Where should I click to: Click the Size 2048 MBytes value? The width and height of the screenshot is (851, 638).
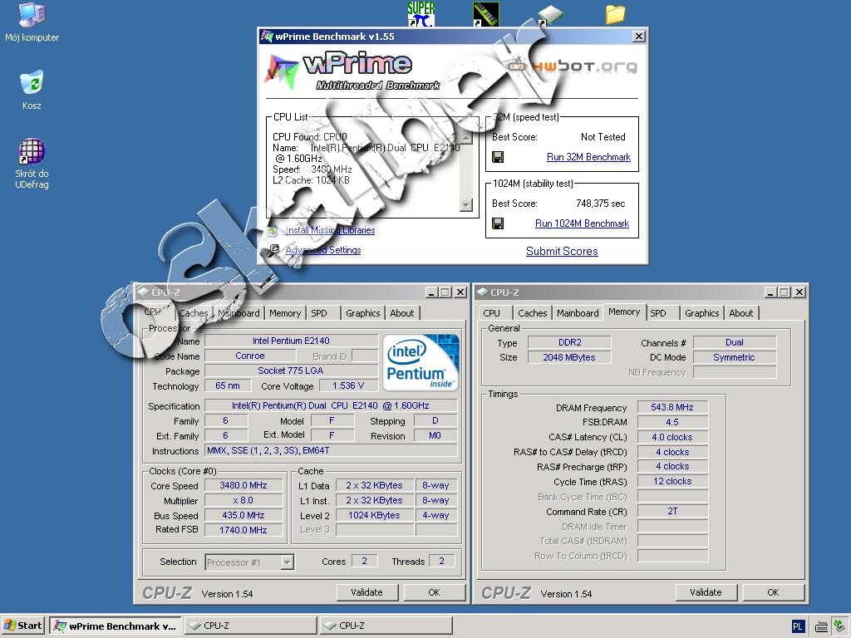[x=568, y=357]
